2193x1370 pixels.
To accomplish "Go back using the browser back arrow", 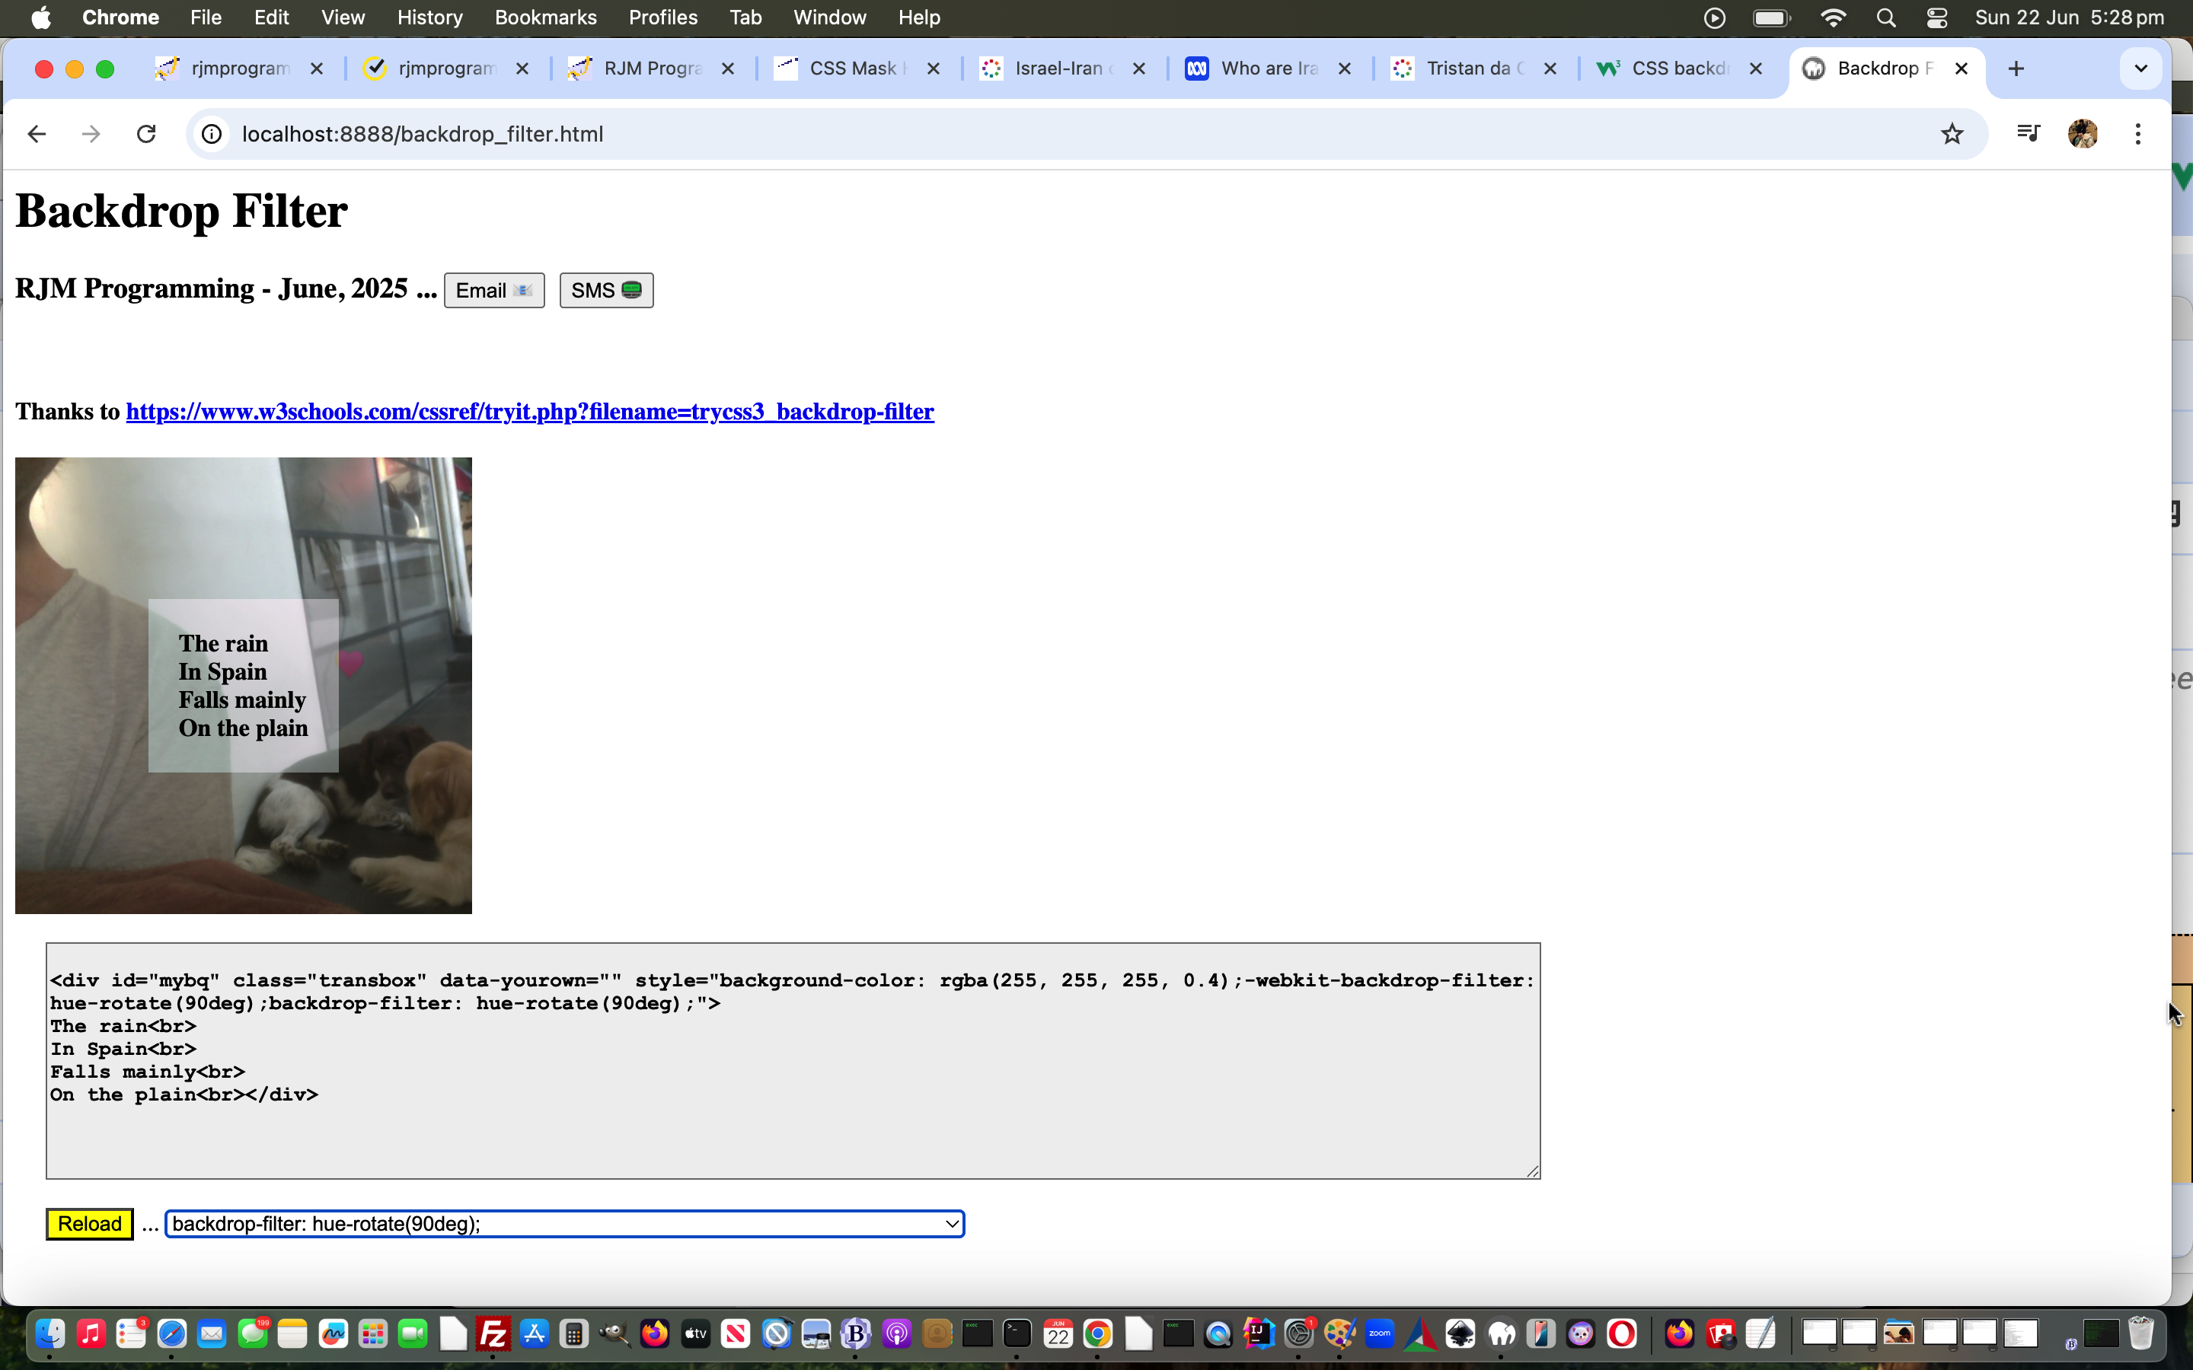I will [x=37, y=134].
